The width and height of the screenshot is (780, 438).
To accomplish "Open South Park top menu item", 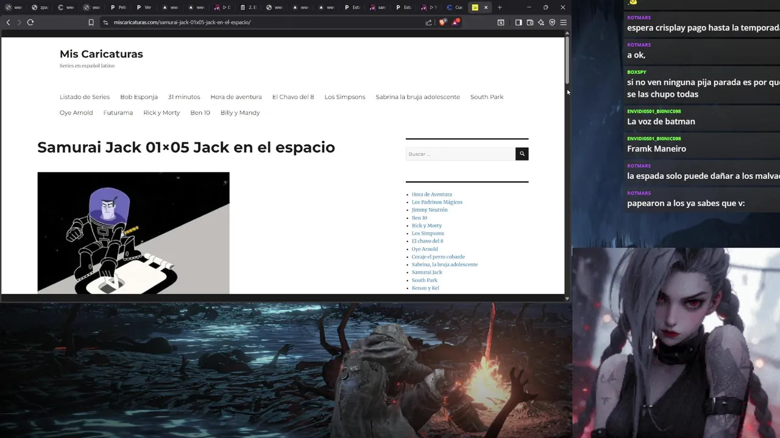I will coord(487,97).
